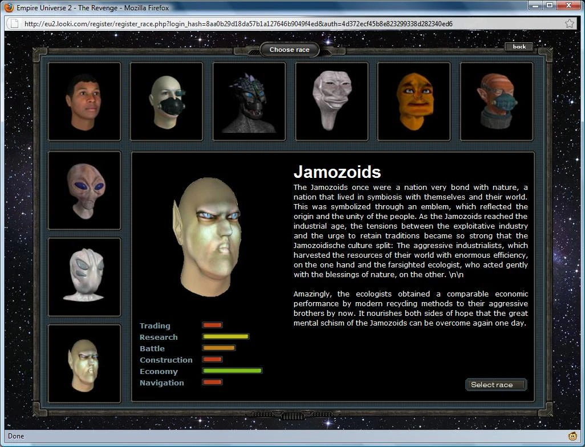Image resolution: width=585 pixels, height=447 pixels.
Task: Select the small Jamozoid pointed-ear portrait
Action: (84, 364)
